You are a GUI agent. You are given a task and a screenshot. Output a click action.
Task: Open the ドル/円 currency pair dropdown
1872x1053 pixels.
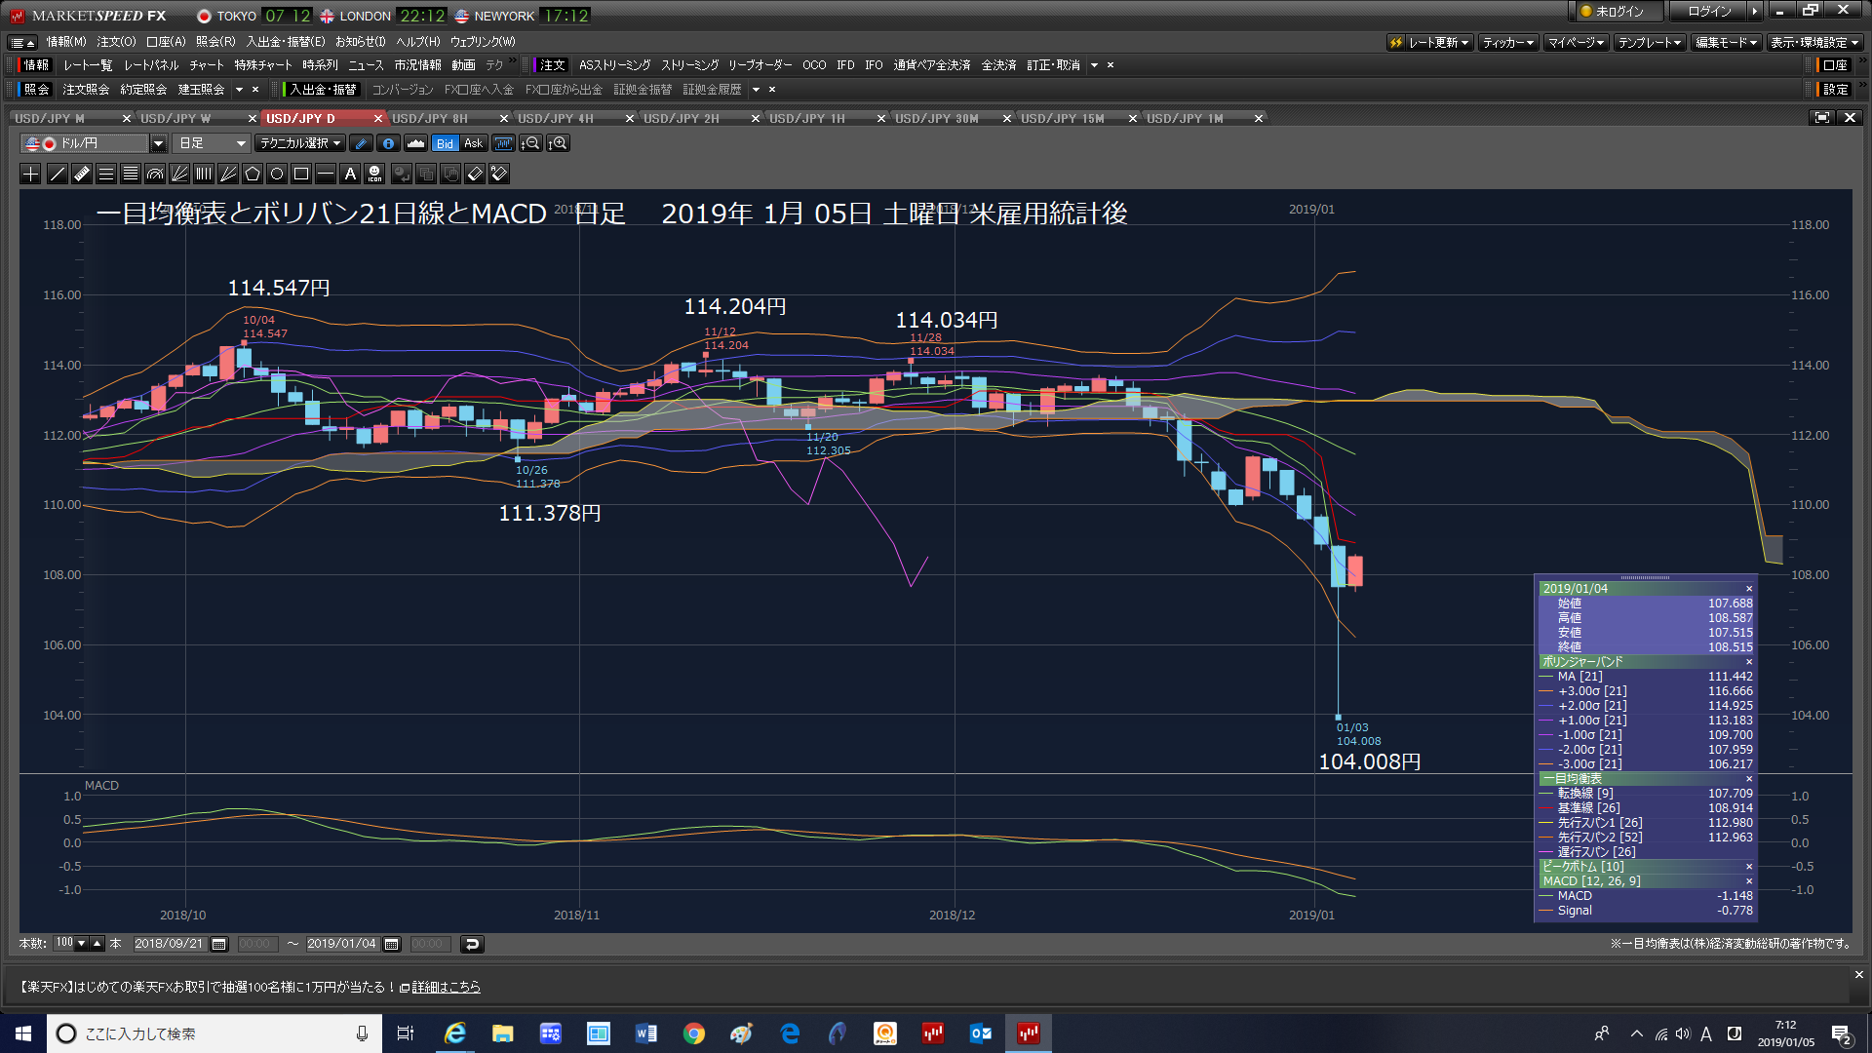(x=158, y=143)
